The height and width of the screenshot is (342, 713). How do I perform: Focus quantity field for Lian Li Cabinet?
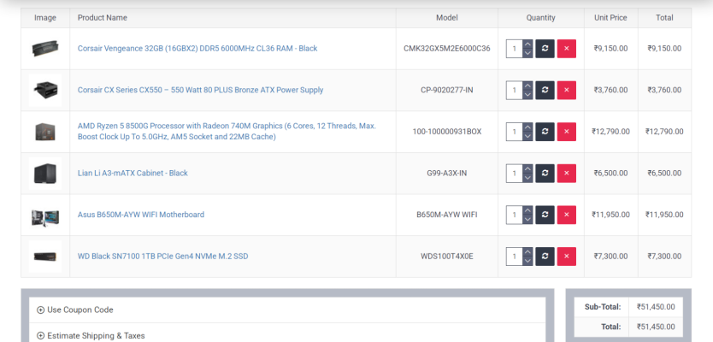[x=515, y=174]
